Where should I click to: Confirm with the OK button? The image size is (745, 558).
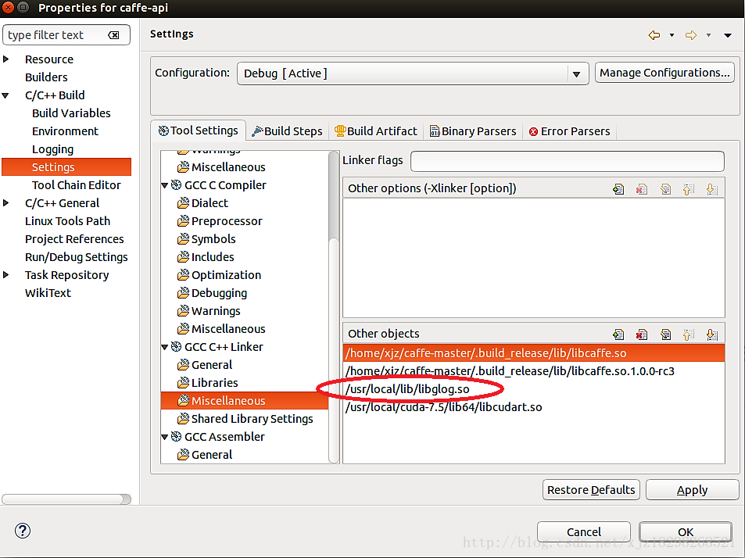click(686, 532)
